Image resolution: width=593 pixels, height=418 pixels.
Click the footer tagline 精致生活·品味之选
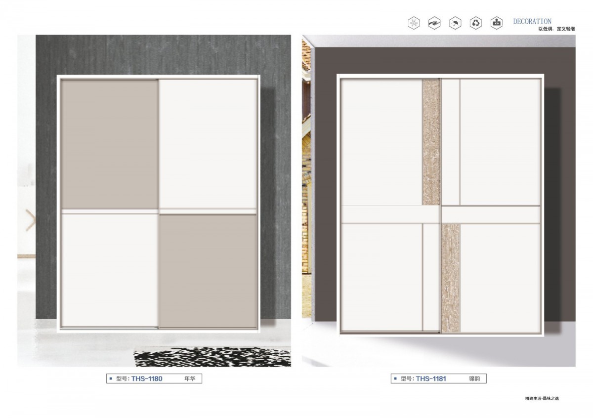tap(542, 398)
